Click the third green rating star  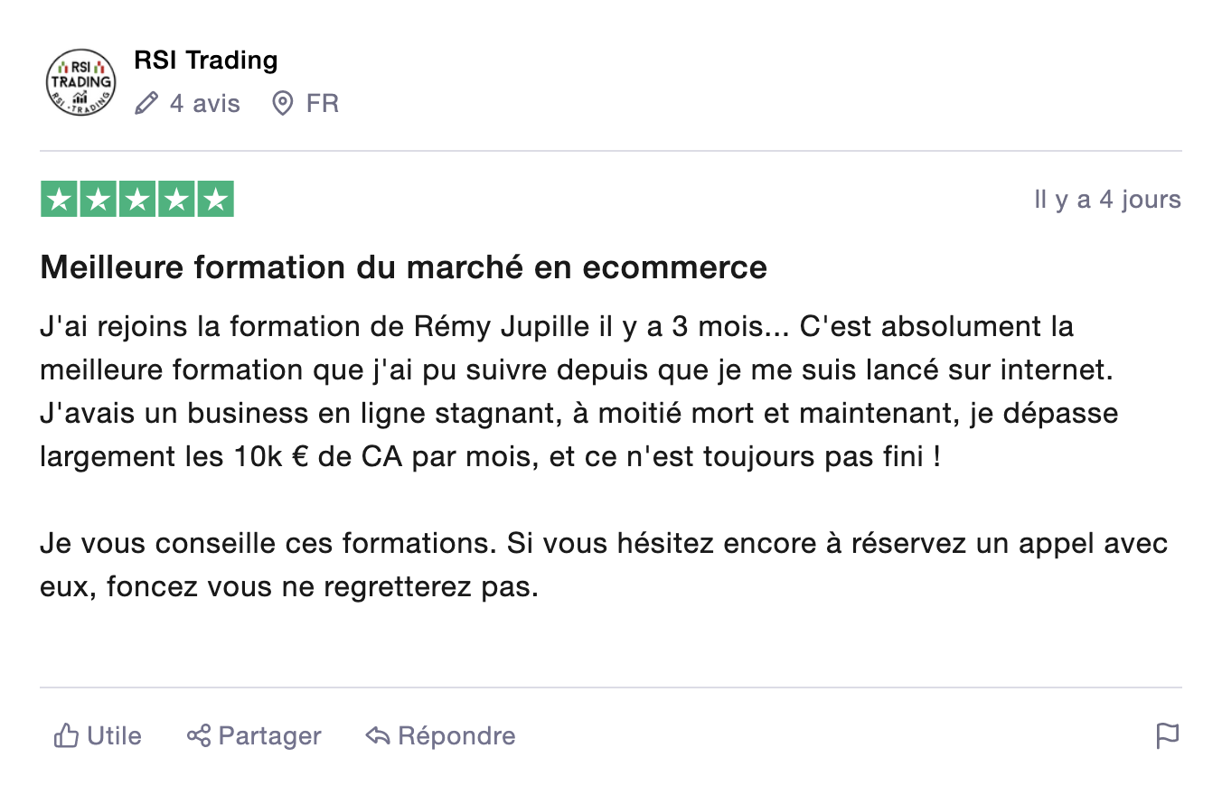tap(137, 200)
